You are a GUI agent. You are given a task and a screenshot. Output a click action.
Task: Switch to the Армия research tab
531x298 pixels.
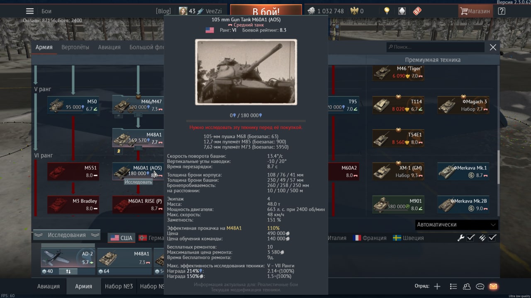click(44, 47)
